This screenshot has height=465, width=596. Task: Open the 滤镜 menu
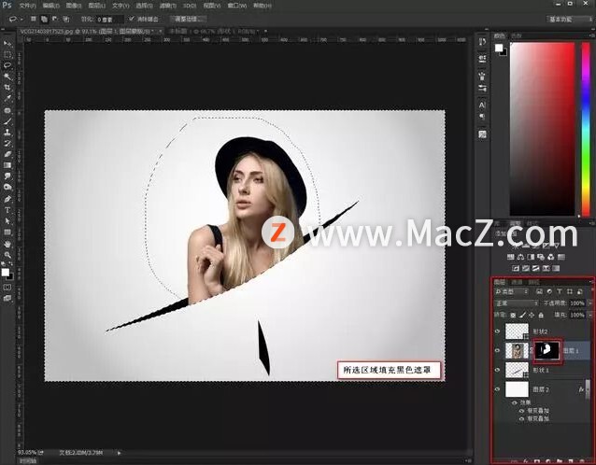click(167, 6)
